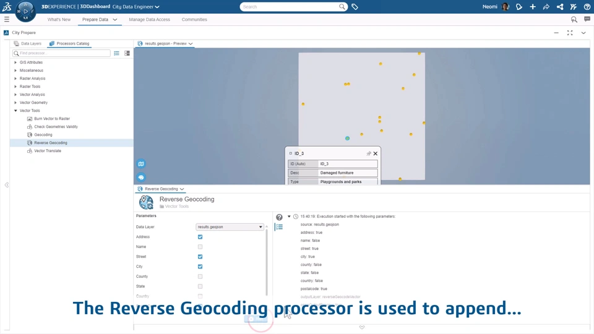The height and width of the screenshot is (334, 594).
Task: Click the tag icon beside search
Action: pos(355,6)
